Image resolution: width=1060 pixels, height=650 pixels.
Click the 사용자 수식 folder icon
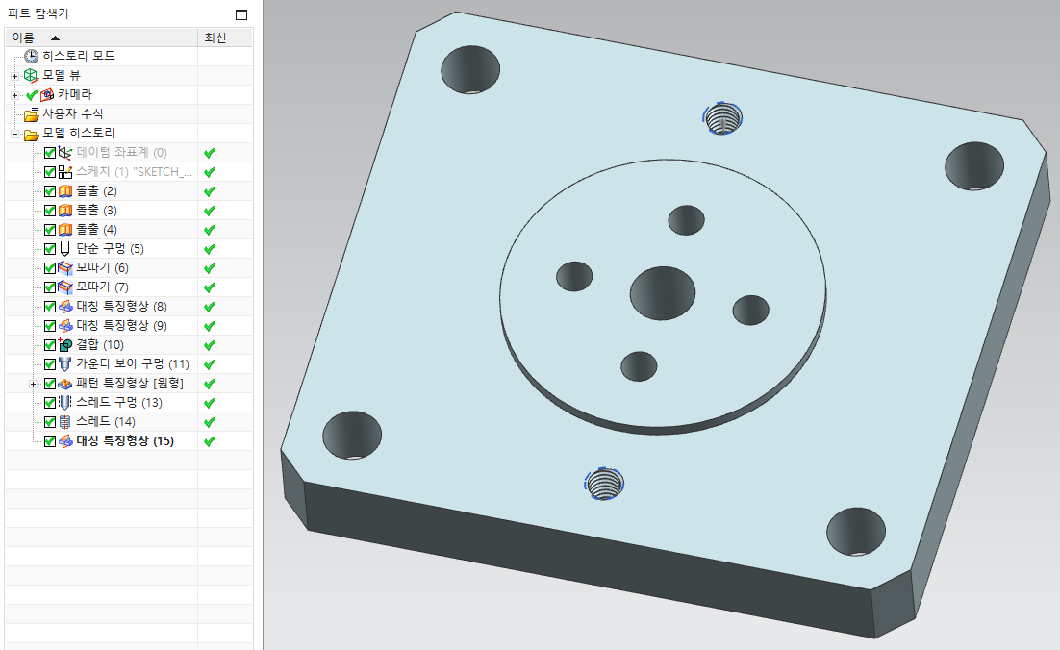[x=31, y=114]
